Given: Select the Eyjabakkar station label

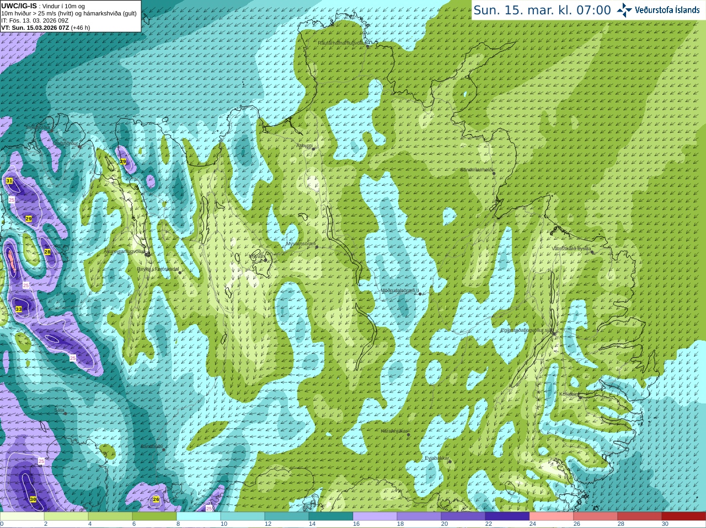Looking at the screenshot, I should point(437,457).
